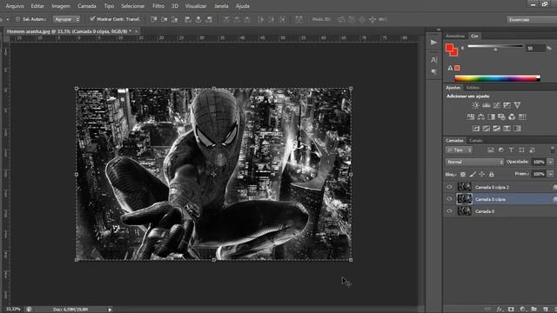
Task: Filter layers by smart objects icon
Action: click(x=532, y=150)
